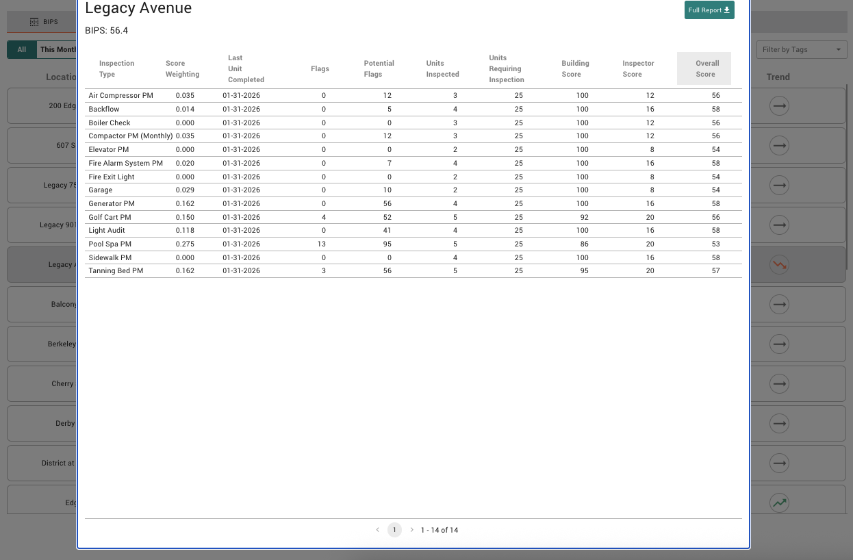The image size is (853, 560).
Task: Click the Legacy Avenue dialog title
Action: 138,8
